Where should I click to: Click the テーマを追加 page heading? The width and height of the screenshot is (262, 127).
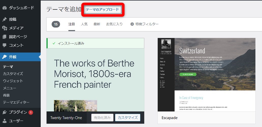pos(64,9)
